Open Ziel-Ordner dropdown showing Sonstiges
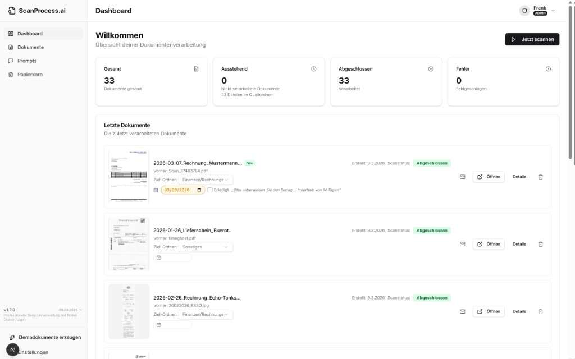Viewport: 575px width, 359px height. point(206,247)
